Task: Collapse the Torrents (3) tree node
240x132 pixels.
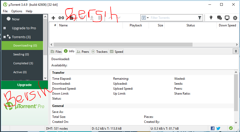Action: (5, 37)
